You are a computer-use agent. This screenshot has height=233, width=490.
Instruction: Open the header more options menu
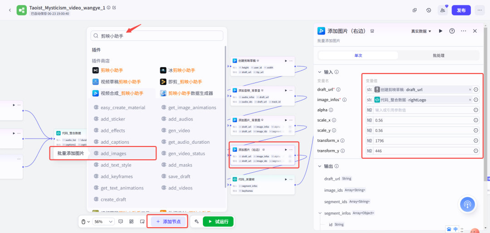(x=480, y=10)
